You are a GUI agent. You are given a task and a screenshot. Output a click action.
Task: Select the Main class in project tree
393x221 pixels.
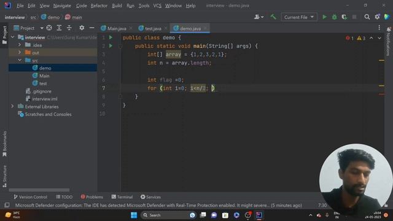pyautogui.click(x=44, y=76)
